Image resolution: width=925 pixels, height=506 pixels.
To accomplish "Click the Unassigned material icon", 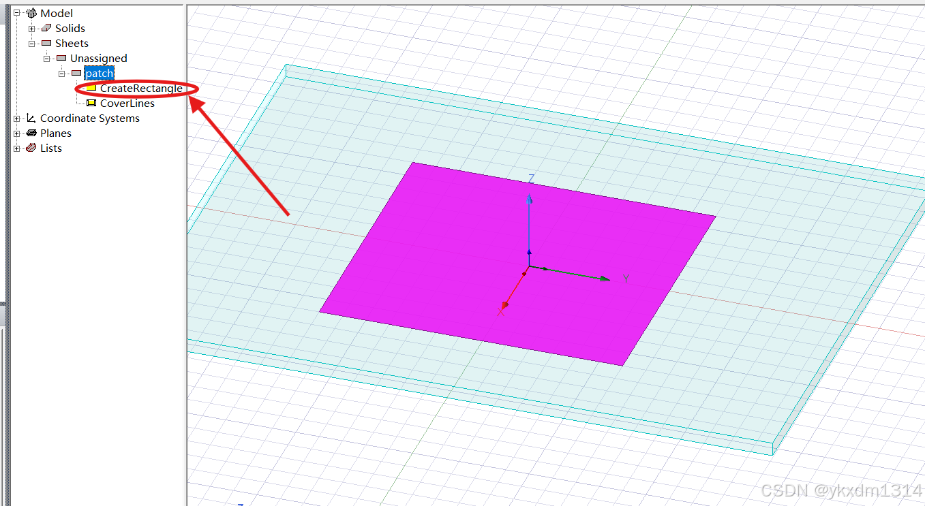I will [61, 58].
